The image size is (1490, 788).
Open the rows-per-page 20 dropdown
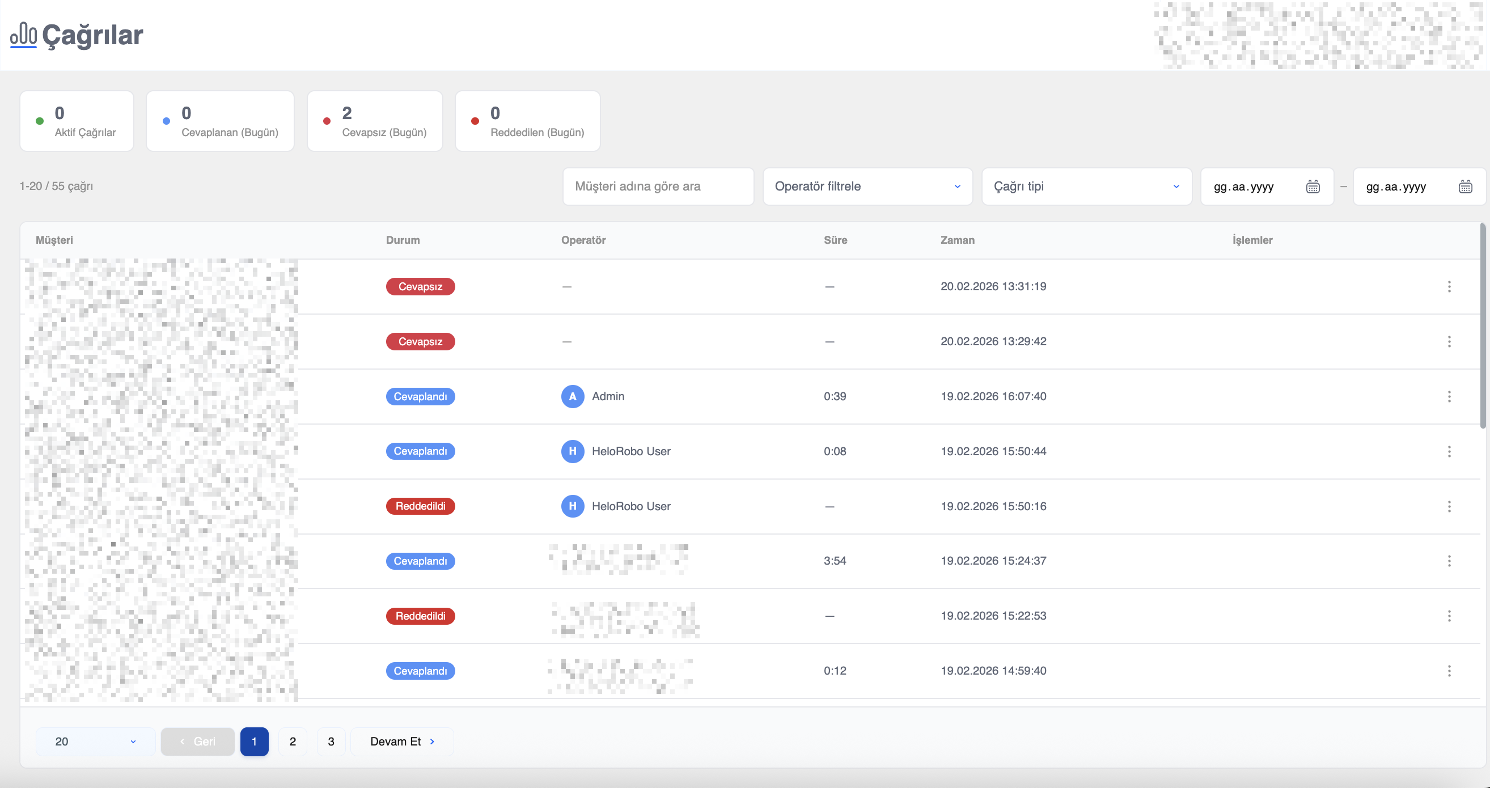(x=95, y=741)
